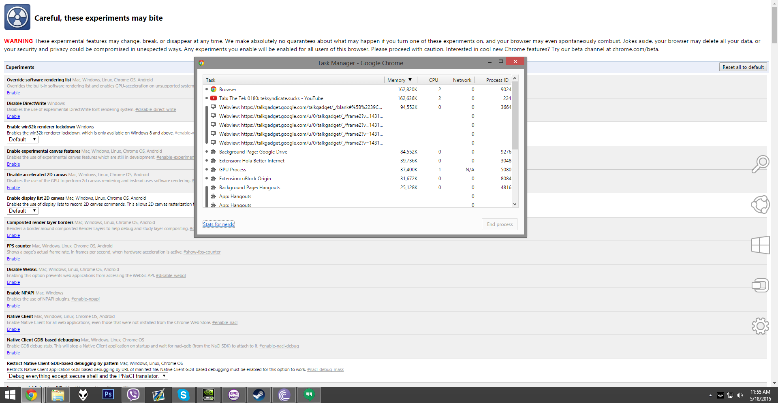Open the Settings gear charm
The image size is (778, 403).
coord(760,326)
